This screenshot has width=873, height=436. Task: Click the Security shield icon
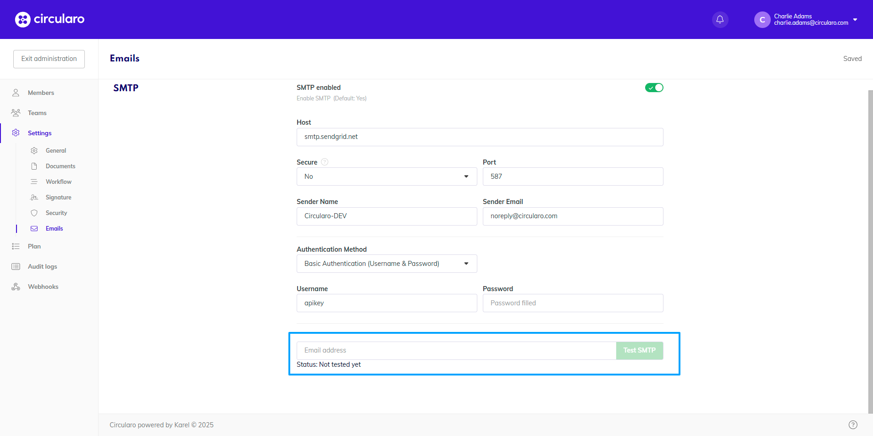pos(34,213)
